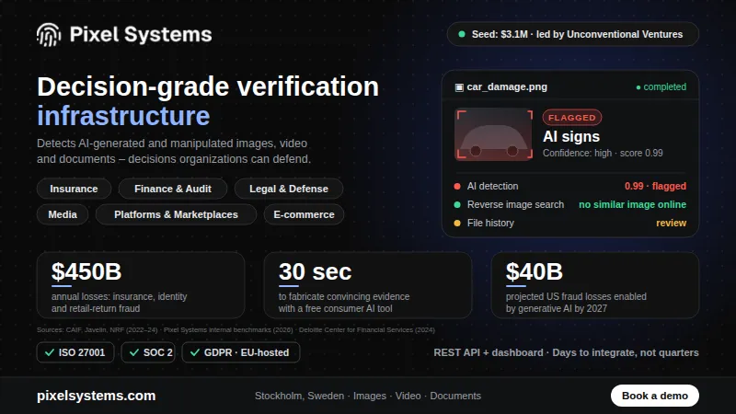Click the Seed $3.1M funding badge
The image size is (736, 414).
pos(572,34)
